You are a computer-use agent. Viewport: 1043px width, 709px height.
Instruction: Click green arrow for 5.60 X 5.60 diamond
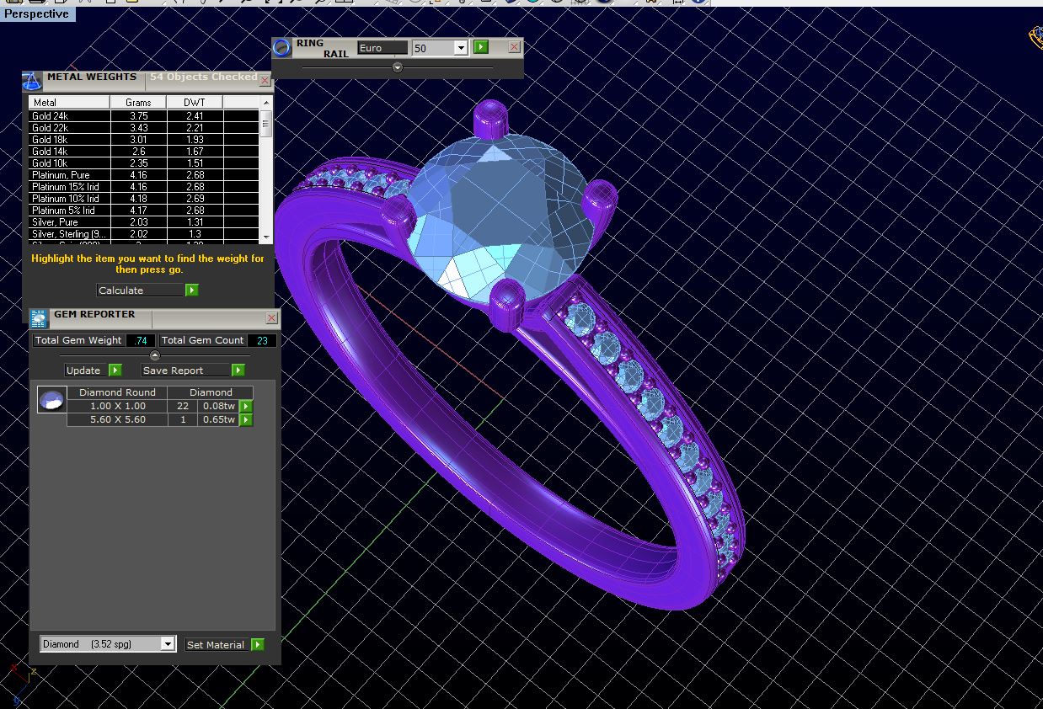click(246, 419)
